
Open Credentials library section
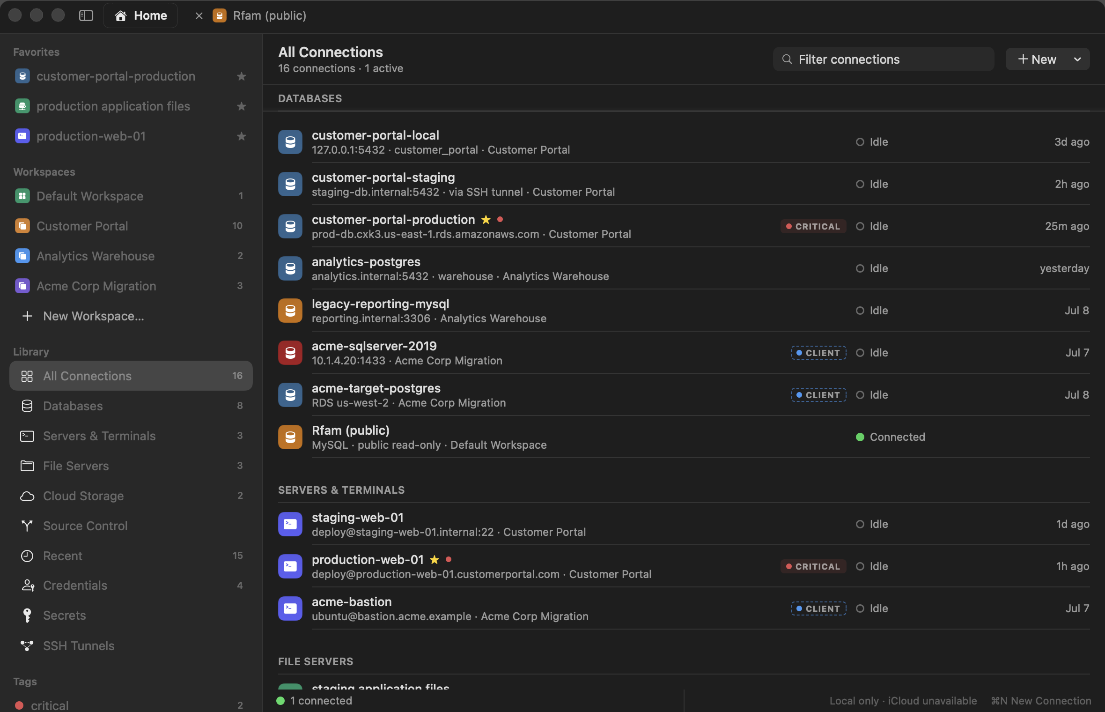(x=131, y=585)
